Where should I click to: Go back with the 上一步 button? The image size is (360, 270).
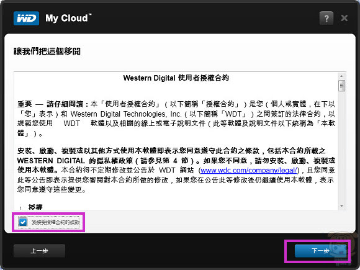point(39,251)
